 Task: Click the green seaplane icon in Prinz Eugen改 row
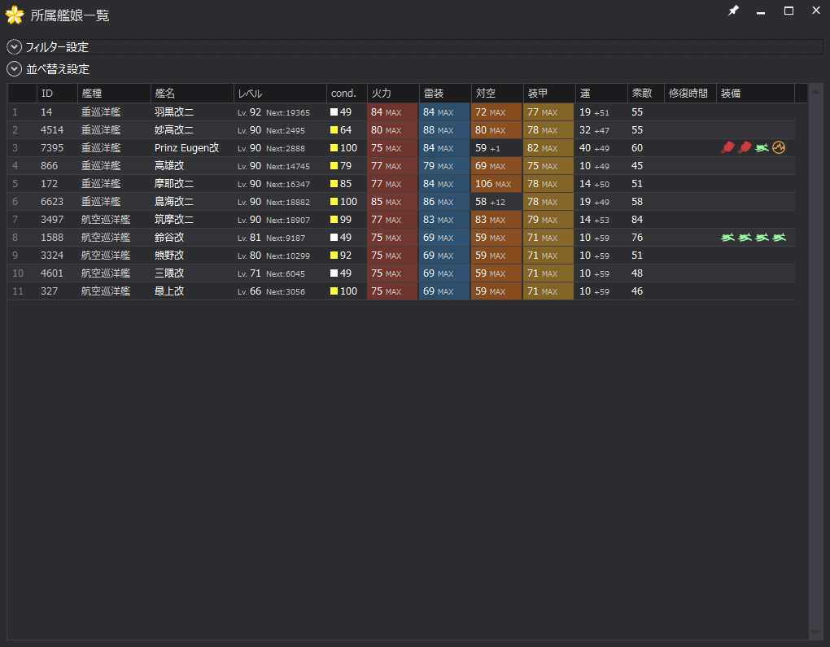click(x=762, y=148)
